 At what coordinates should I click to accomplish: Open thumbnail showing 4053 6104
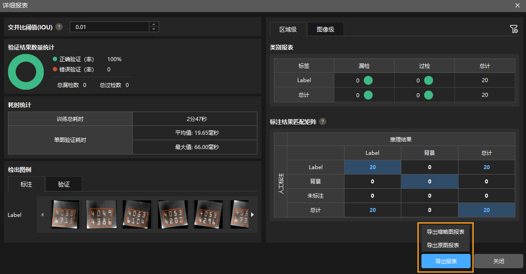(137, 215)
